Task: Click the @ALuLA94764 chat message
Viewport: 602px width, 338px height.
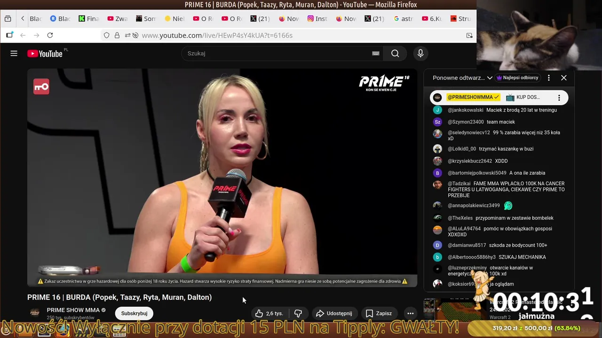Action: (x=500, y=231)
